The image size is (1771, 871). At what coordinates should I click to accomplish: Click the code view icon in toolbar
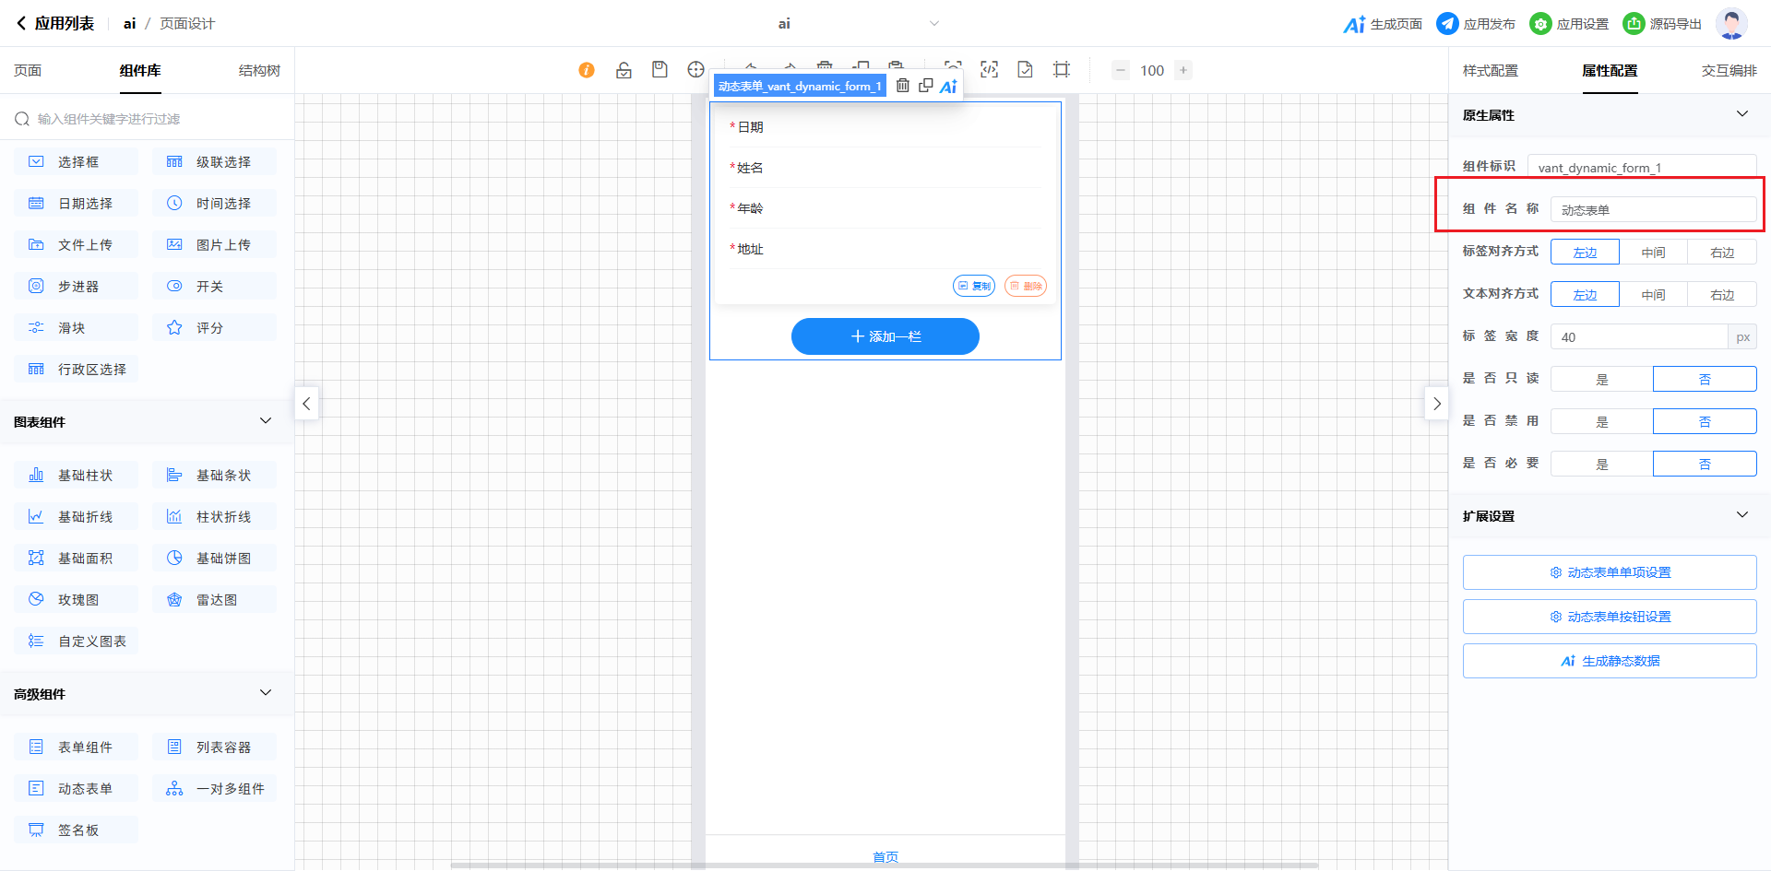pos(989,70)
